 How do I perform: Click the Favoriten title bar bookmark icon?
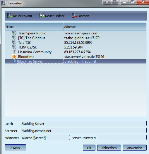click(4, 3)
